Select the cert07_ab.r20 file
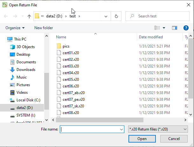194x147 pixels. (73, 93)
